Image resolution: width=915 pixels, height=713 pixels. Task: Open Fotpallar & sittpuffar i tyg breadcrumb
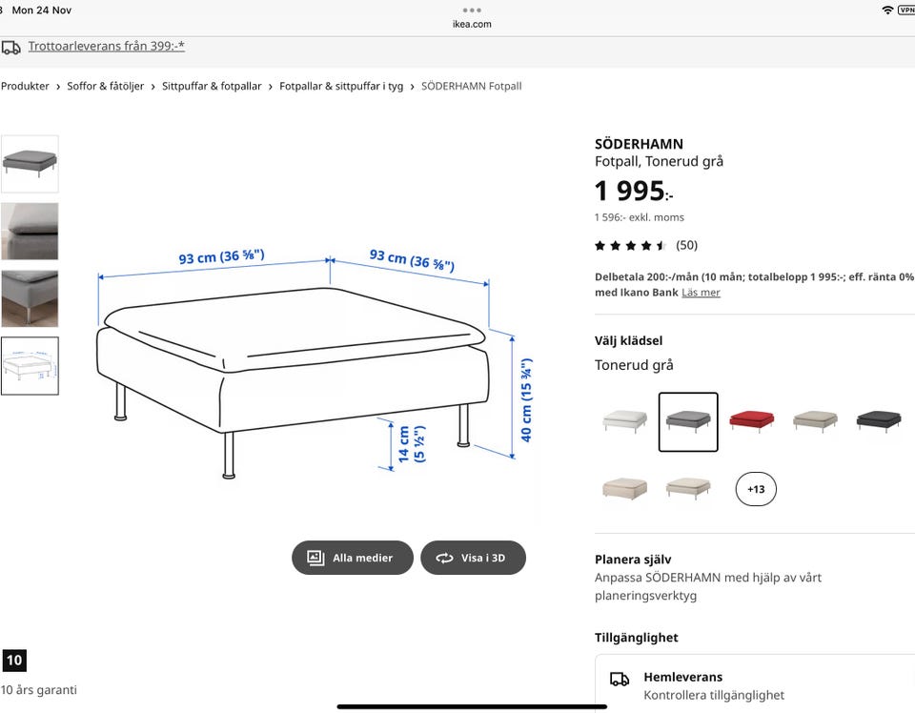pyautogui.click(x=341, y=86)
